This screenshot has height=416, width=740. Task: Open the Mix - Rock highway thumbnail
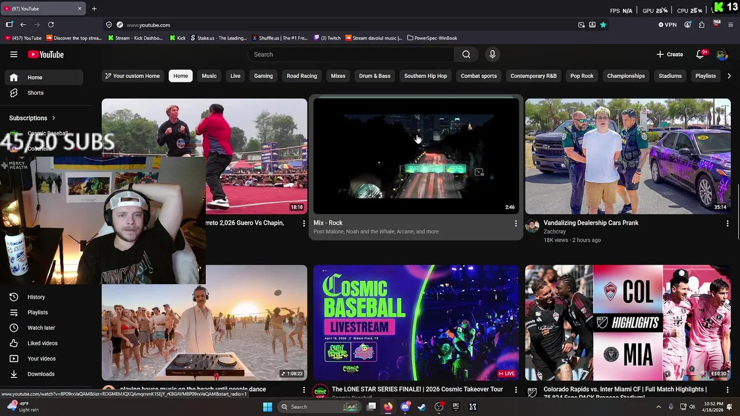(x=416, y=156)
